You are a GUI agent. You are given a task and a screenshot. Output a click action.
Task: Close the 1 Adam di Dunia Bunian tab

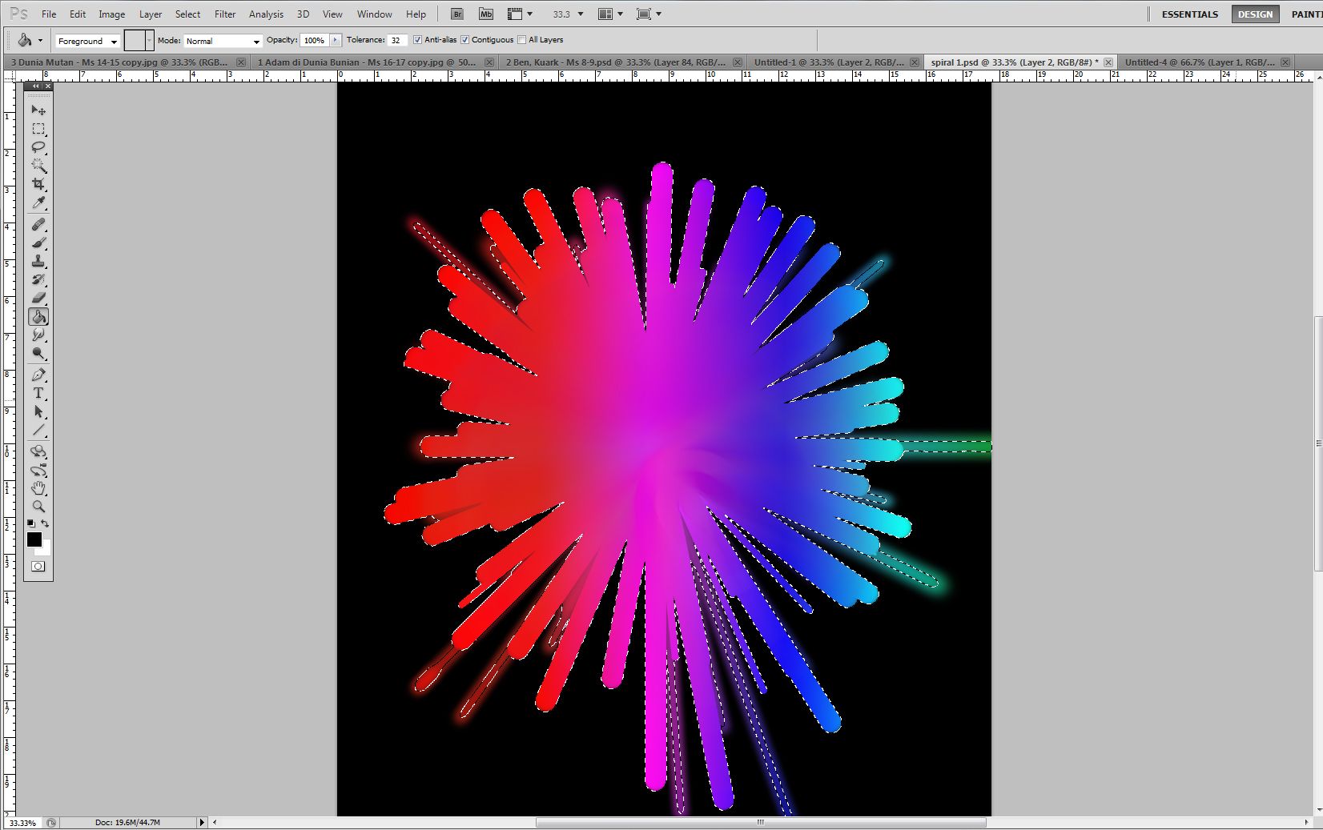tap(489, 62)
